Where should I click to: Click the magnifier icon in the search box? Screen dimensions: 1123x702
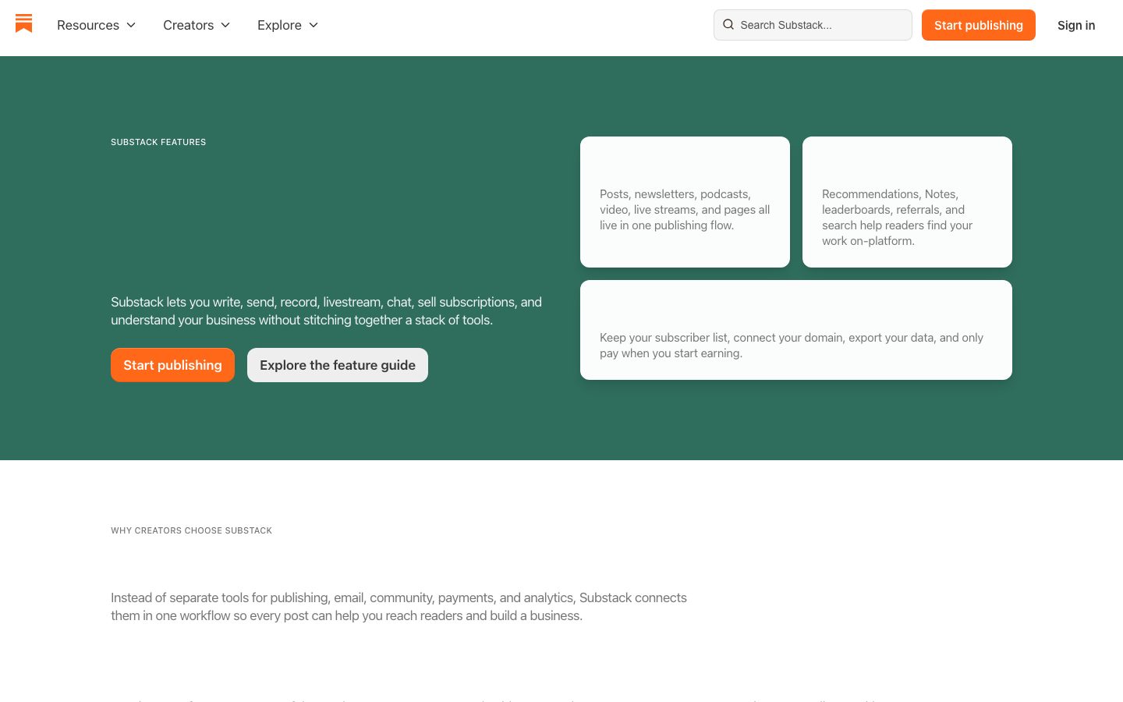click(x=728, y=25)
